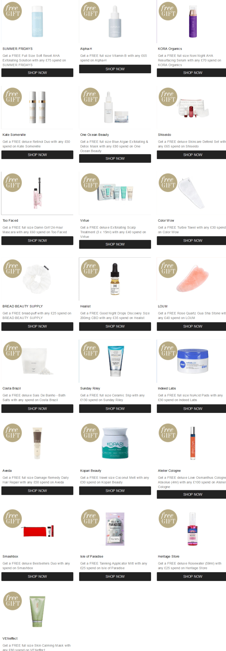Image resolution: width=226 pixels, height=651 pixels.
Task: Open the Virtue brand title link
Action: 84,221
